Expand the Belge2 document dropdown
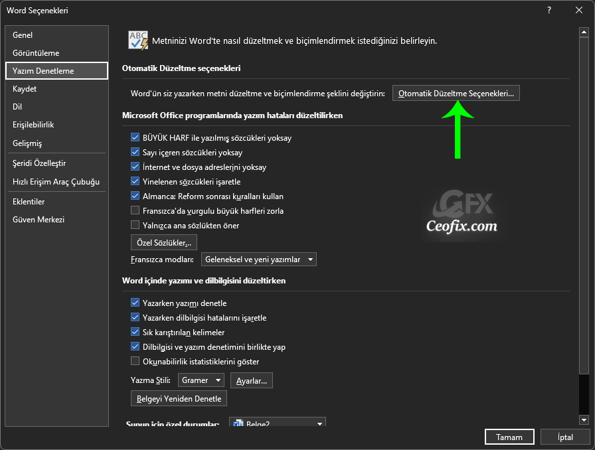The image size is (595, 450). (x=278, y=422)
